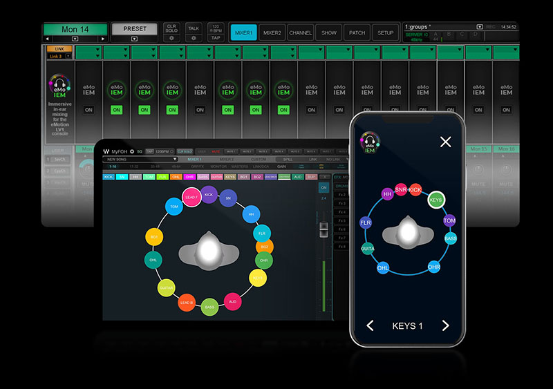Select the blue HH node on the tablet circle
The height and width of the screenshot is (389, 553).
point(251,214)
